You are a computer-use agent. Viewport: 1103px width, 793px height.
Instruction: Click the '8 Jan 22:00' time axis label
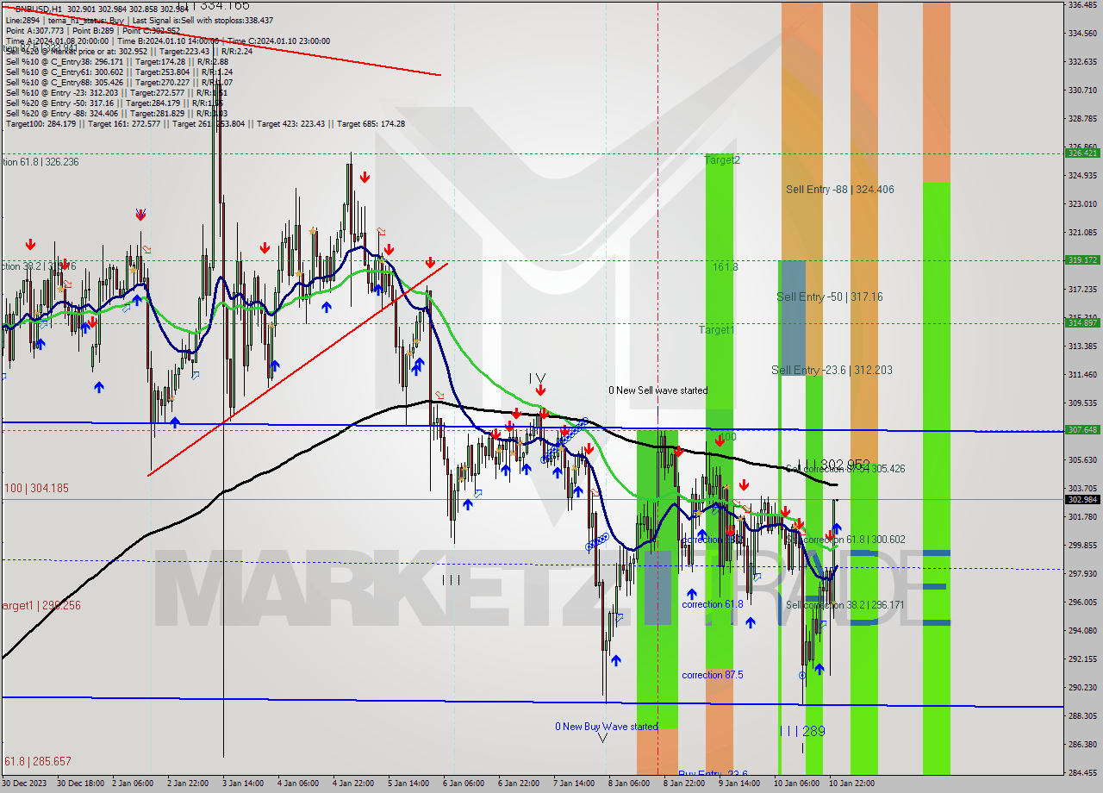[683, 784]
